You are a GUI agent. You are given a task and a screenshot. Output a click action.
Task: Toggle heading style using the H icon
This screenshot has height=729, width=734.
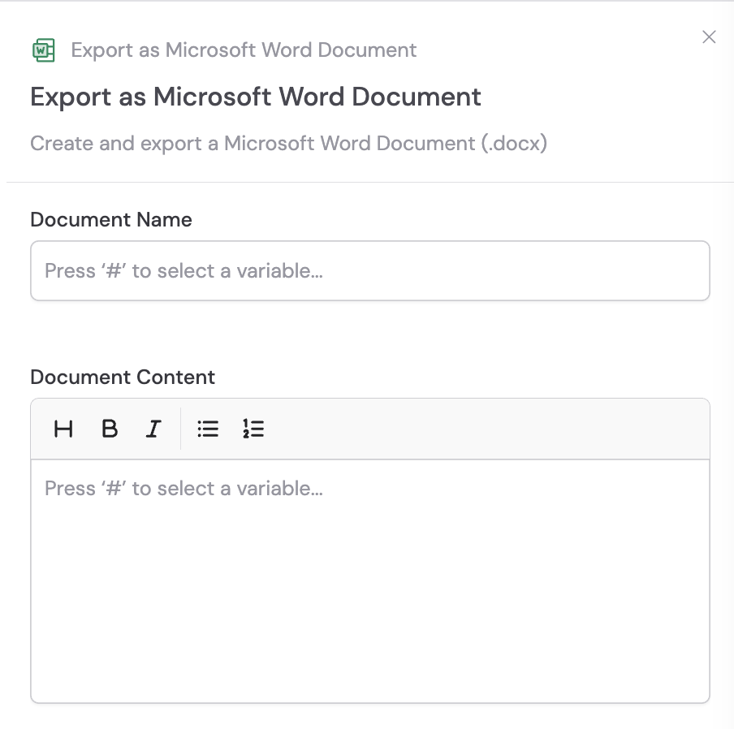63,429
